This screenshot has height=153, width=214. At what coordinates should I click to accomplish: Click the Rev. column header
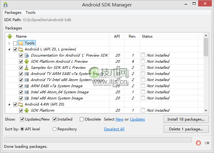click(132, 36)
